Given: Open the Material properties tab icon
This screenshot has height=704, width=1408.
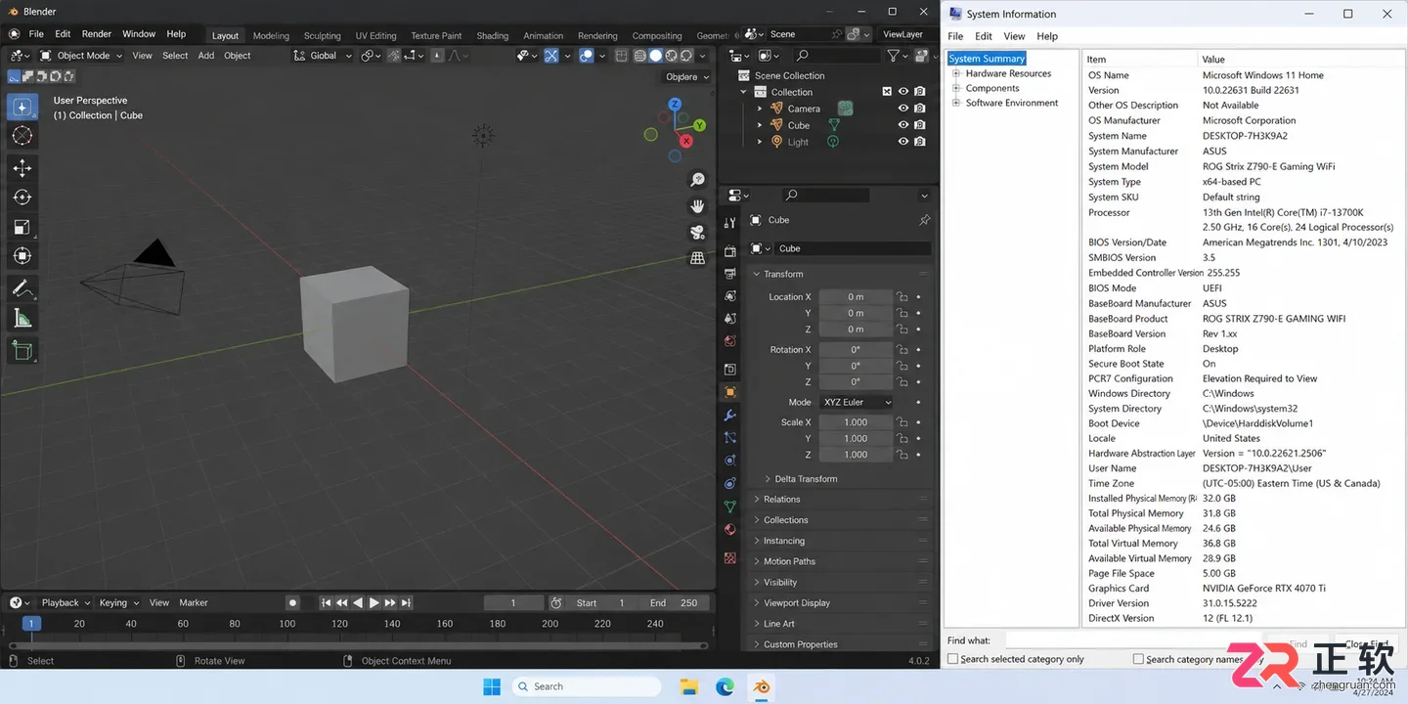Looking at the screenshot, I should [x=729, y=530].
